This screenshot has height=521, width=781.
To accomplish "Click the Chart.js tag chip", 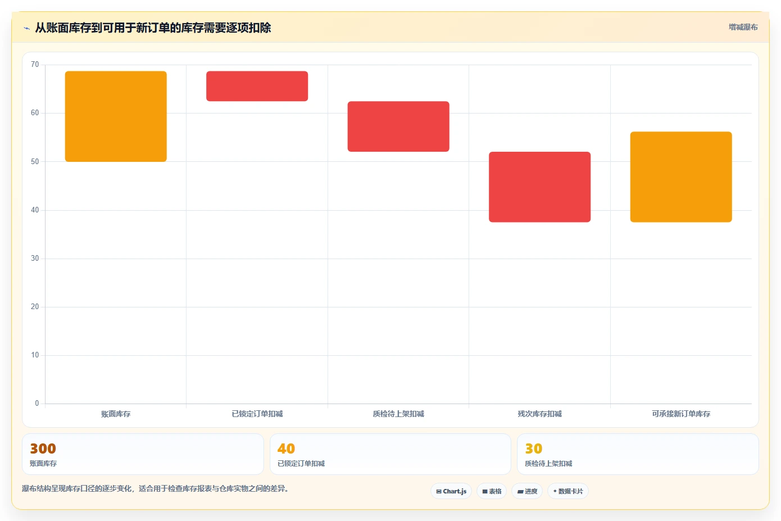I will tap(451, 491).
